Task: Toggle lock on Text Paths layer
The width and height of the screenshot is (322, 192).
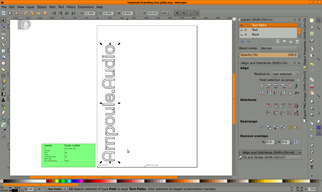Action: (x=246, y=25)
